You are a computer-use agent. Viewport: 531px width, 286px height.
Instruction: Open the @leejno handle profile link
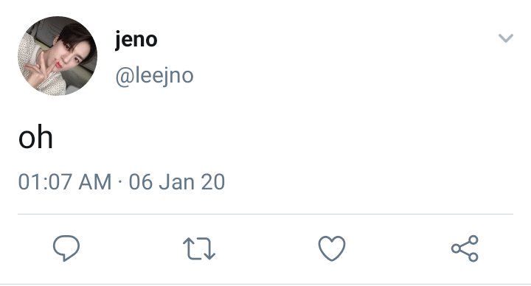pyautogui.click(x=154, y=76)
